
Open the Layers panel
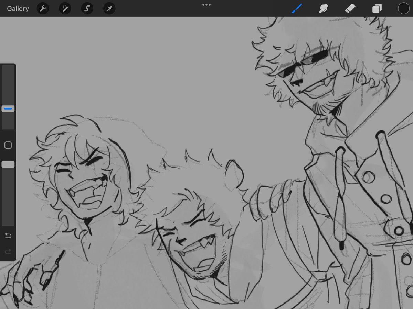click(x=377, y=9)
